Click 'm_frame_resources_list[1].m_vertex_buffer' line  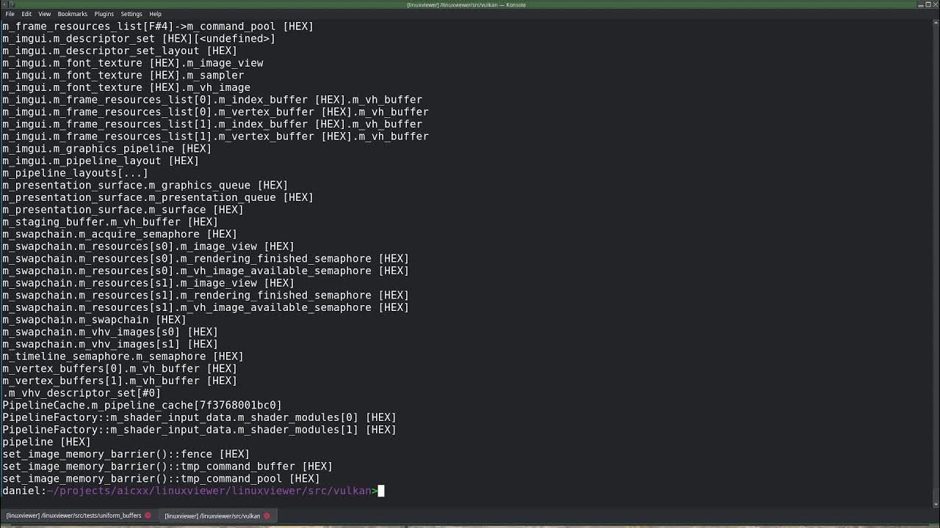pyautogui.click(x=215, y=136)
